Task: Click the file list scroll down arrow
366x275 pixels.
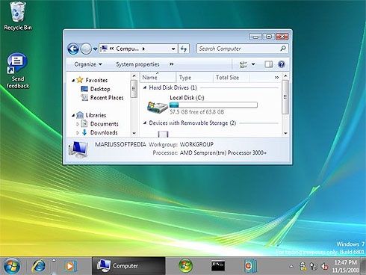Action: [x=285, y=133]
